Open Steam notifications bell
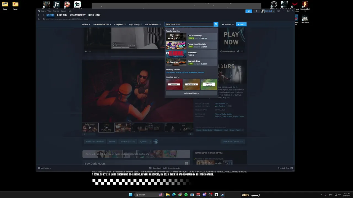 [256, 11]
